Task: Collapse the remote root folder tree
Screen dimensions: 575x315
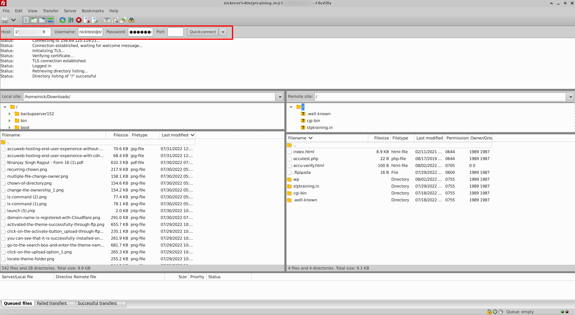Action: click(x=291, y=107)
